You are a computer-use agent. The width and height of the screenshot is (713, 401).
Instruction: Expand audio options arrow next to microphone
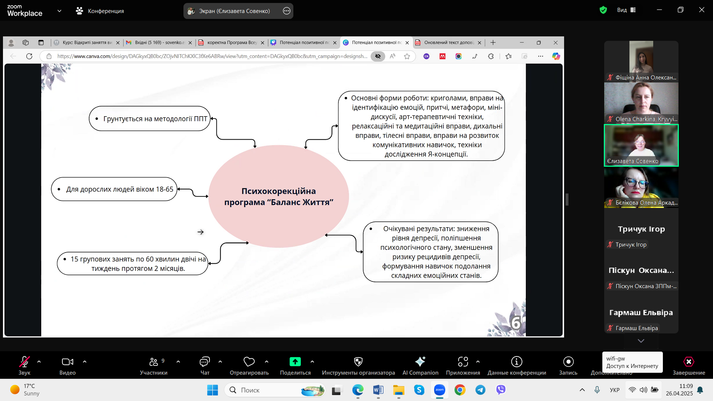[39, 362]
